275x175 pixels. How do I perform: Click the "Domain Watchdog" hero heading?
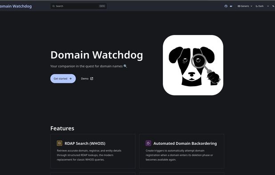pos(97,55)
